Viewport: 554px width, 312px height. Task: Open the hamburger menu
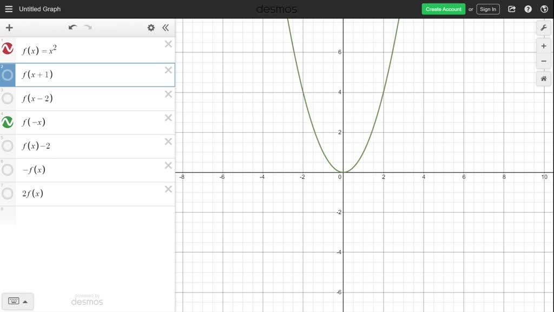[x=9, y=9]
